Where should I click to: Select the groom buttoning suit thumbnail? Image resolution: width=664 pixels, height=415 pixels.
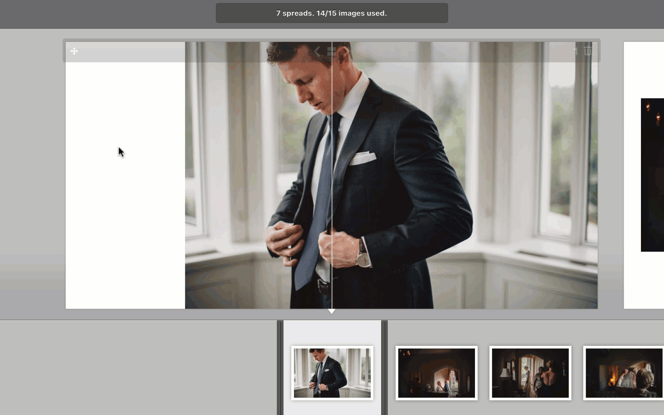tap(332, 373)
